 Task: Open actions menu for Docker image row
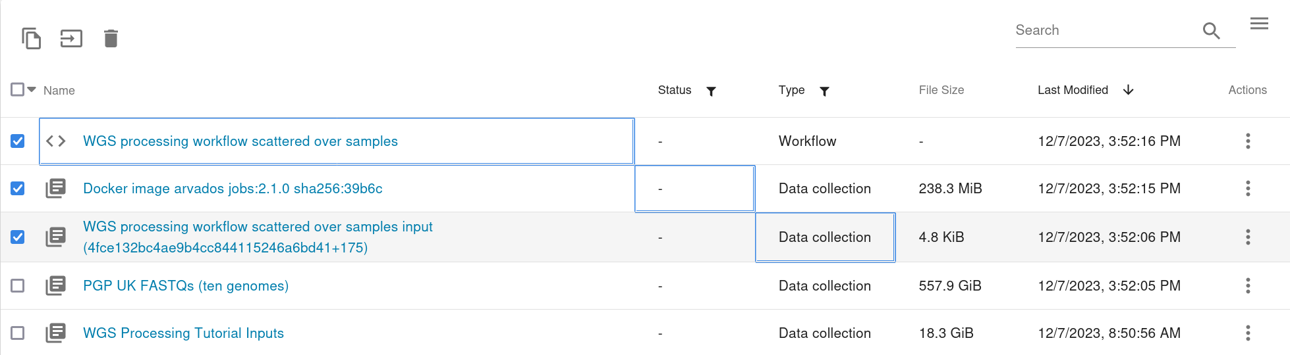[x=1248, y=189]
